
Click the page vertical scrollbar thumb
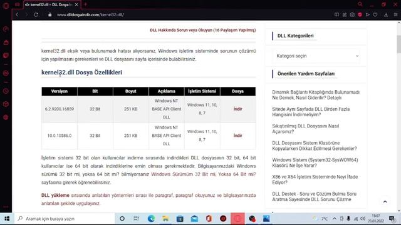398,44
